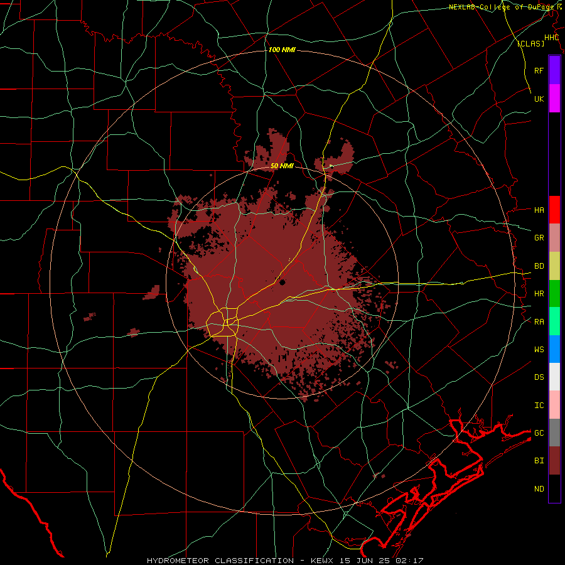
Task: Pick the RA light green swatch
Action: (554, 321)
